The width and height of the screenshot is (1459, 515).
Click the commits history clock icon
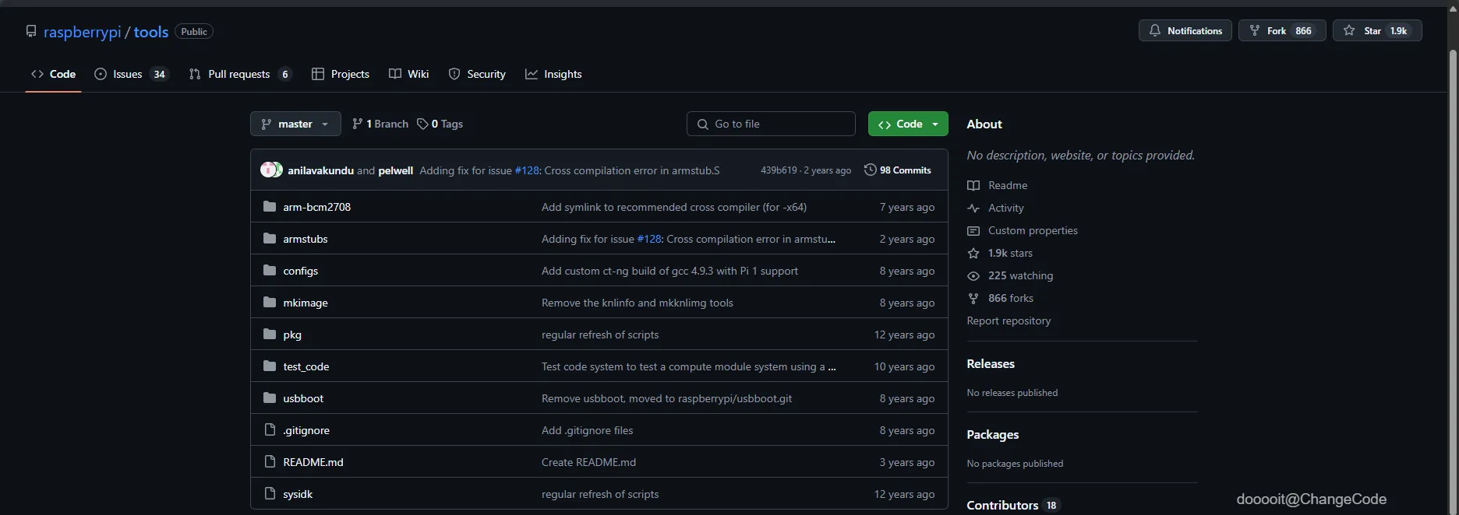[x=871, y=170]
